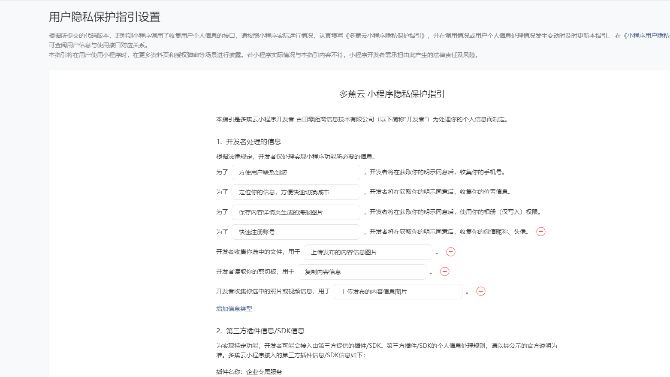The image size is (670, 377).
Task: Remove the 微信昵称、头像 information row
Action: (x=541, y=232)
